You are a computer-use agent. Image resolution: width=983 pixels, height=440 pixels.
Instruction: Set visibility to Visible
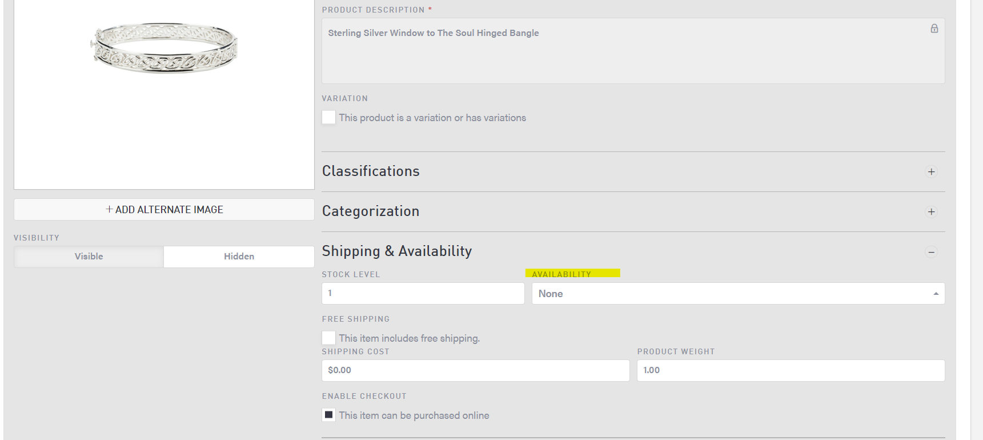pos(89,257)
